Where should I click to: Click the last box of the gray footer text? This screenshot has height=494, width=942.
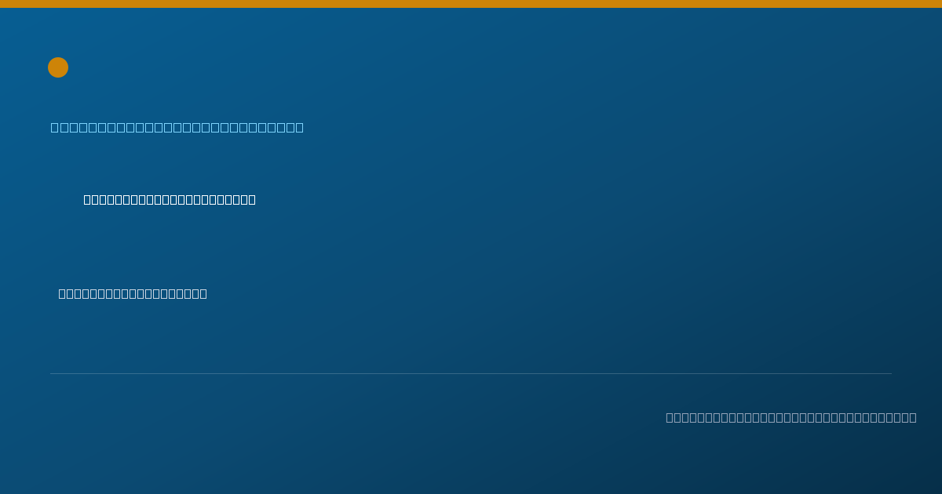click(x=912, y=417)
